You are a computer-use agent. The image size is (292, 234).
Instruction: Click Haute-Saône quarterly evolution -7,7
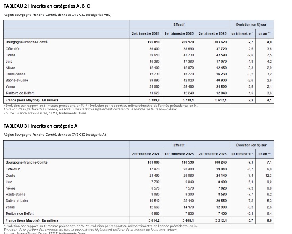click(250, 195)
